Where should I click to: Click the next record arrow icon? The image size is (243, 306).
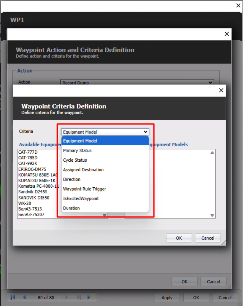tap(67, 297)
